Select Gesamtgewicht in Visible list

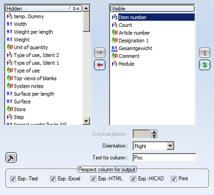(x=135, y=48)
